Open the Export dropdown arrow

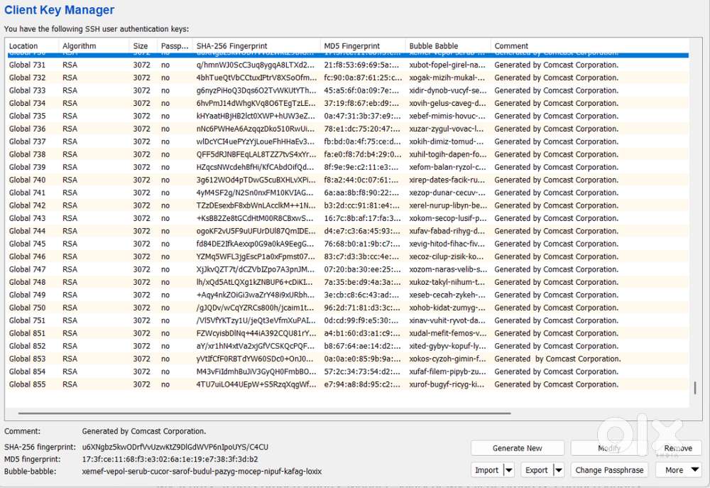[559, 470]
